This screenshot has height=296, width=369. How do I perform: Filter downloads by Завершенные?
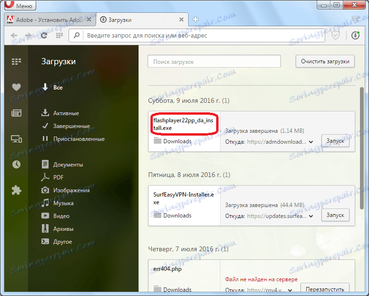tap(66, 126)
